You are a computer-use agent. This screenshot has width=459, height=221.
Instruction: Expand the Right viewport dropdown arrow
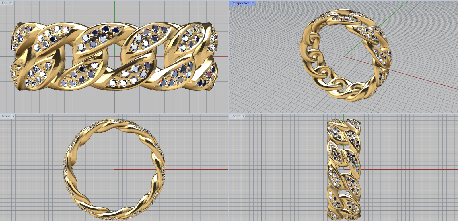pyautogui.click(x=243, y=116)
